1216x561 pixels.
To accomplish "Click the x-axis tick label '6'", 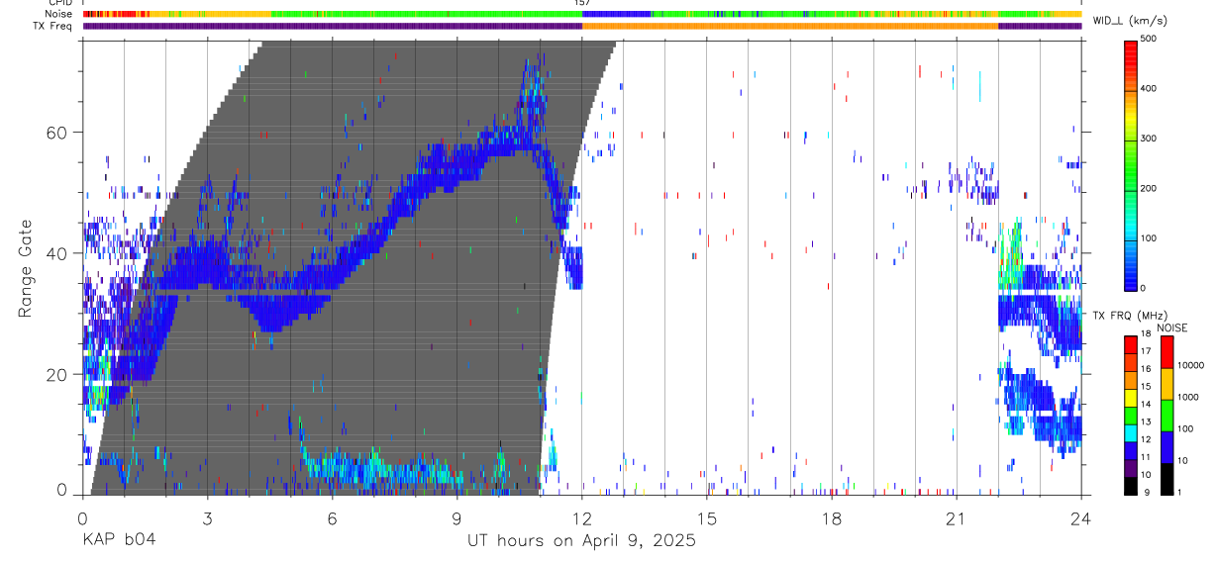I will 332,517.
